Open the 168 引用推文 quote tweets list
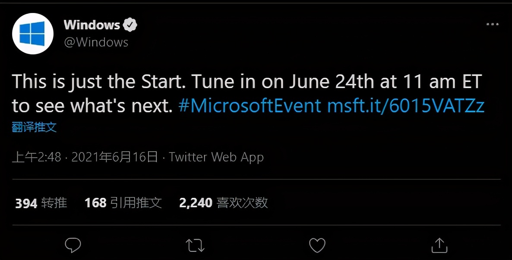 point(124,203)
